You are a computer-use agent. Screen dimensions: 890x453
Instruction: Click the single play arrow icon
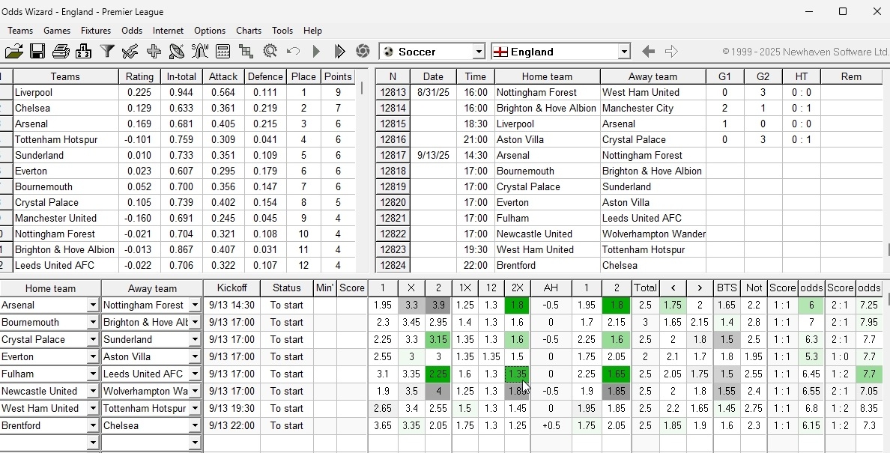point(316,52)
